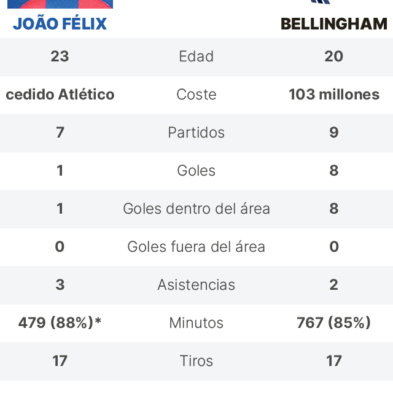Click the João Félix jersey image

click(x=60, y=4)
